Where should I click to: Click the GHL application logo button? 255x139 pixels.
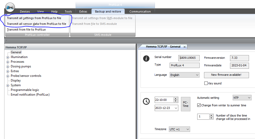click(x=10, y=7)
